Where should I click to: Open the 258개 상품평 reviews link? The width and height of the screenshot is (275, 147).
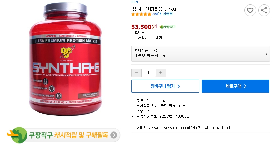tap(162, 14)
